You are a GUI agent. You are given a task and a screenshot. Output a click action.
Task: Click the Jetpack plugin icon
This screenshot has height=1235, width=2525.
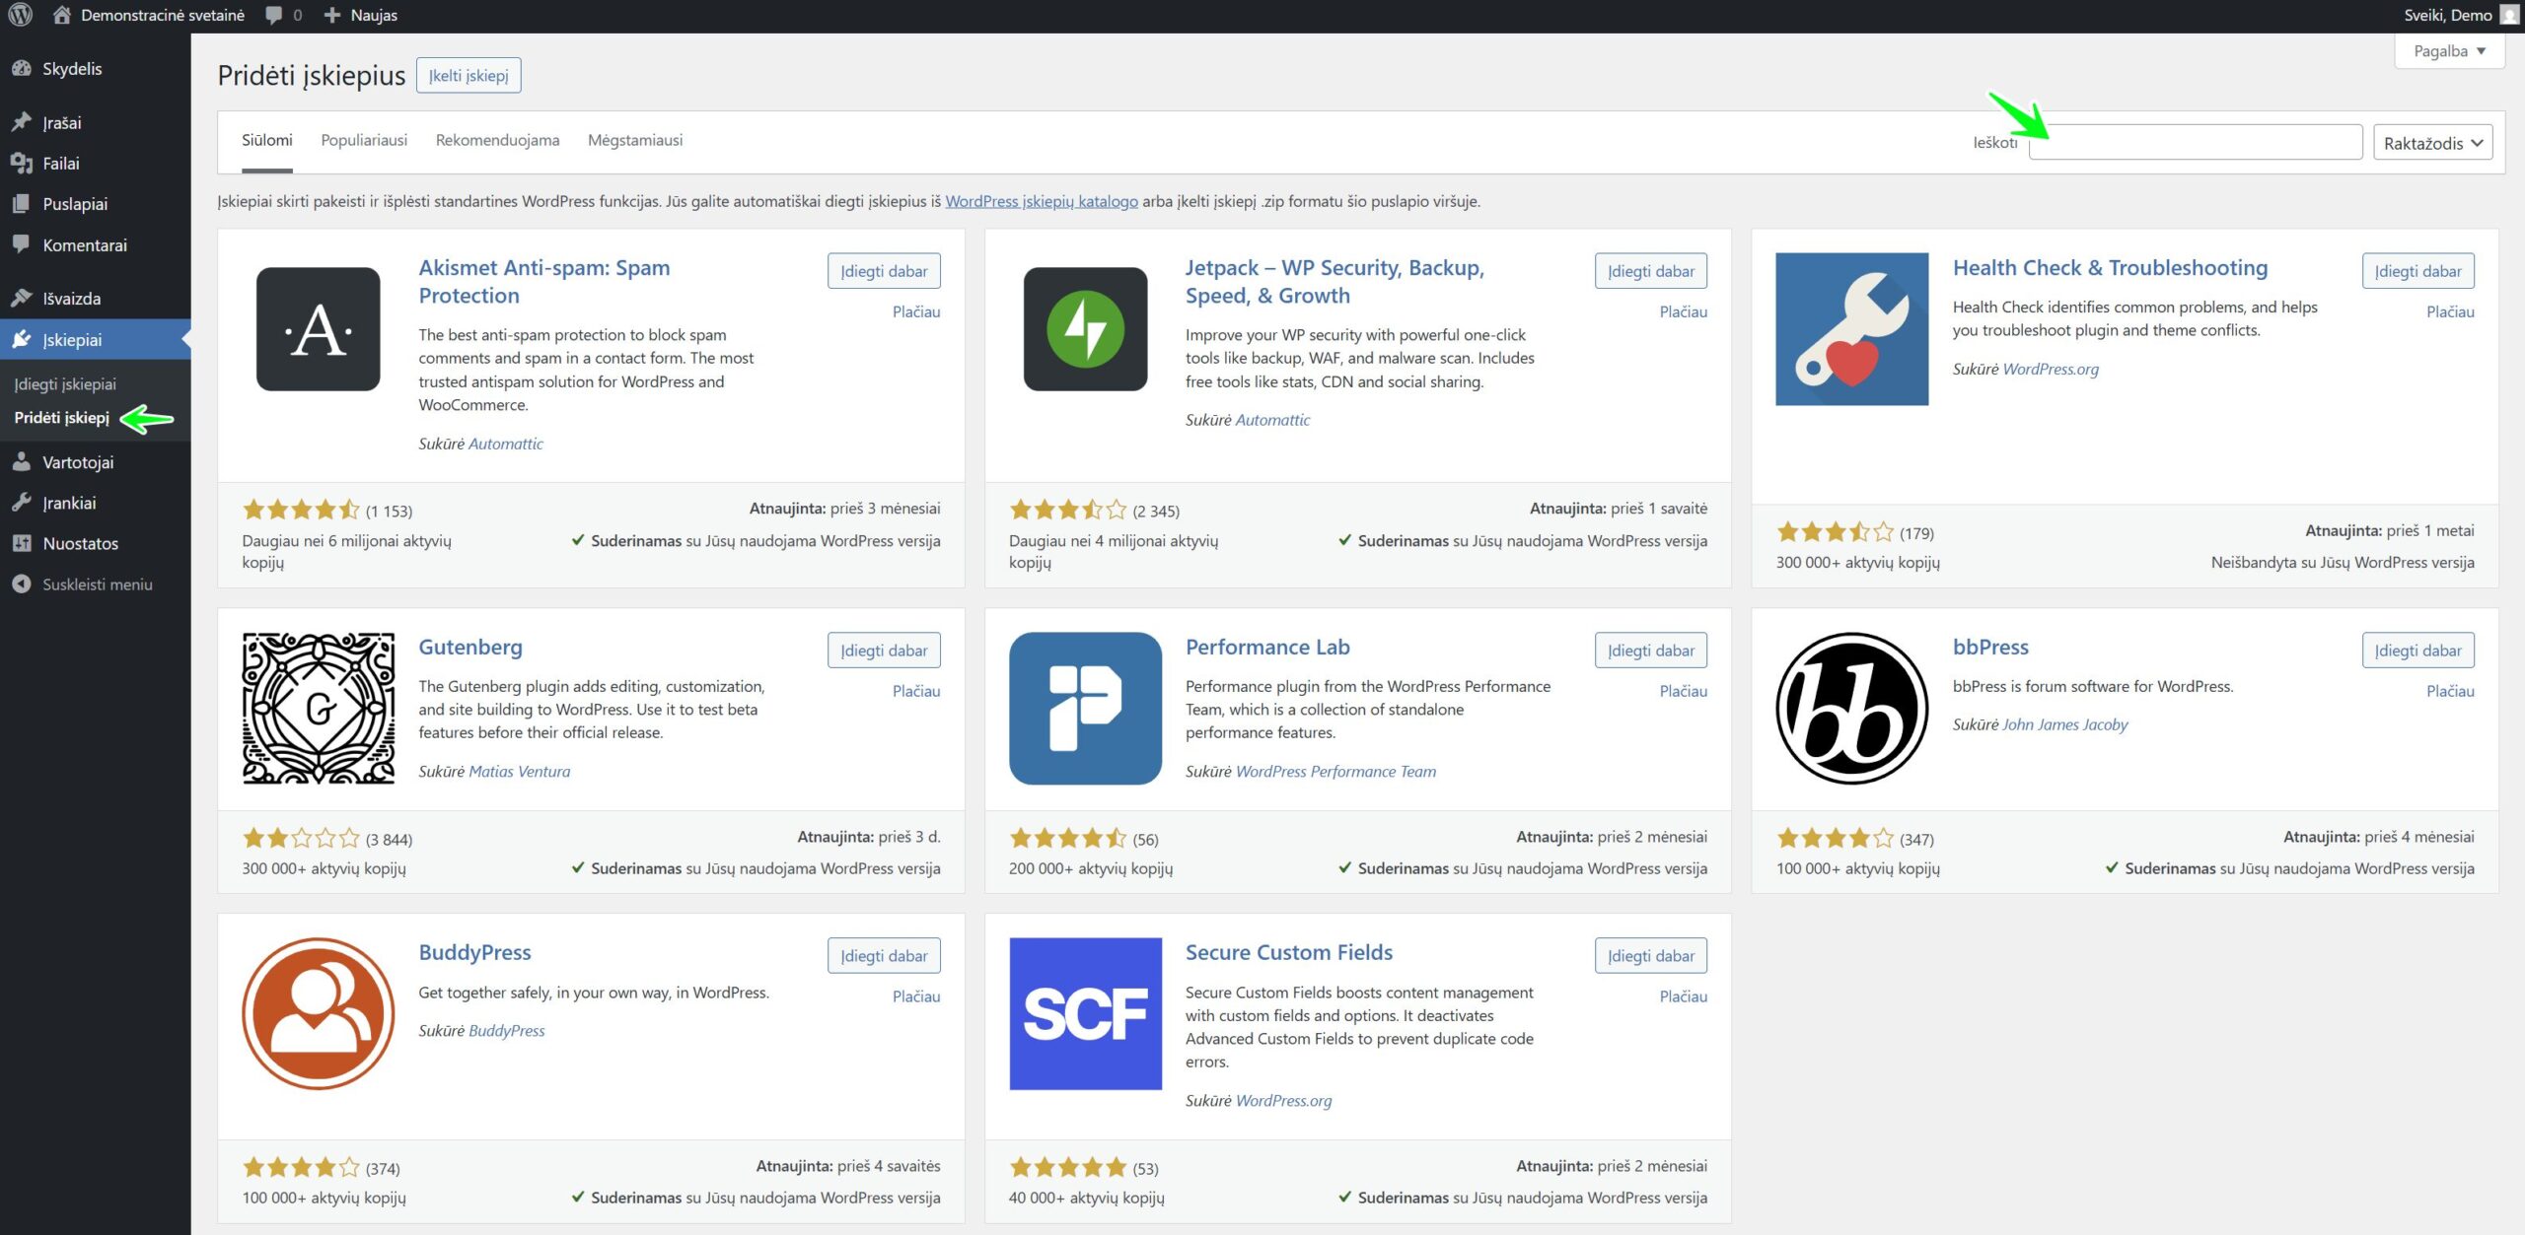pos(1085,329)
